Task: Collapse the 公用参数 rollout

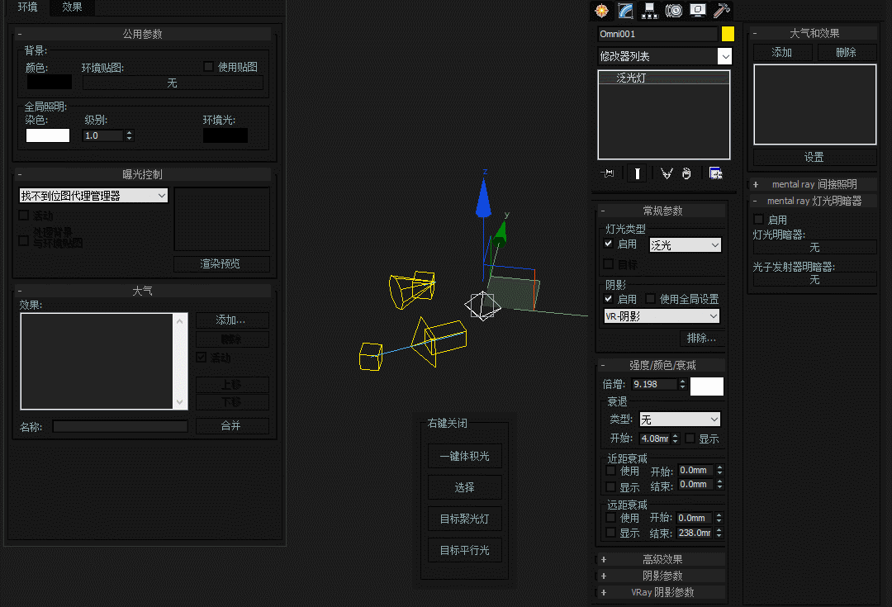Action: [143, 34]
